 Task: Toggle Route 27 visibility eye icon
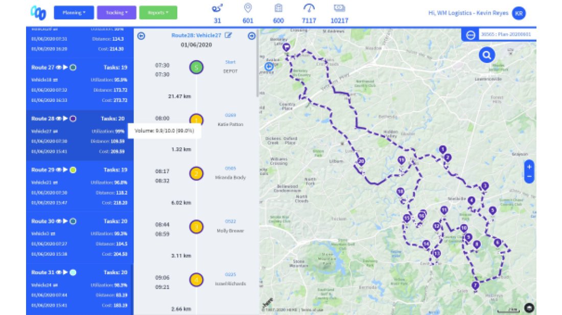point(59,67)
